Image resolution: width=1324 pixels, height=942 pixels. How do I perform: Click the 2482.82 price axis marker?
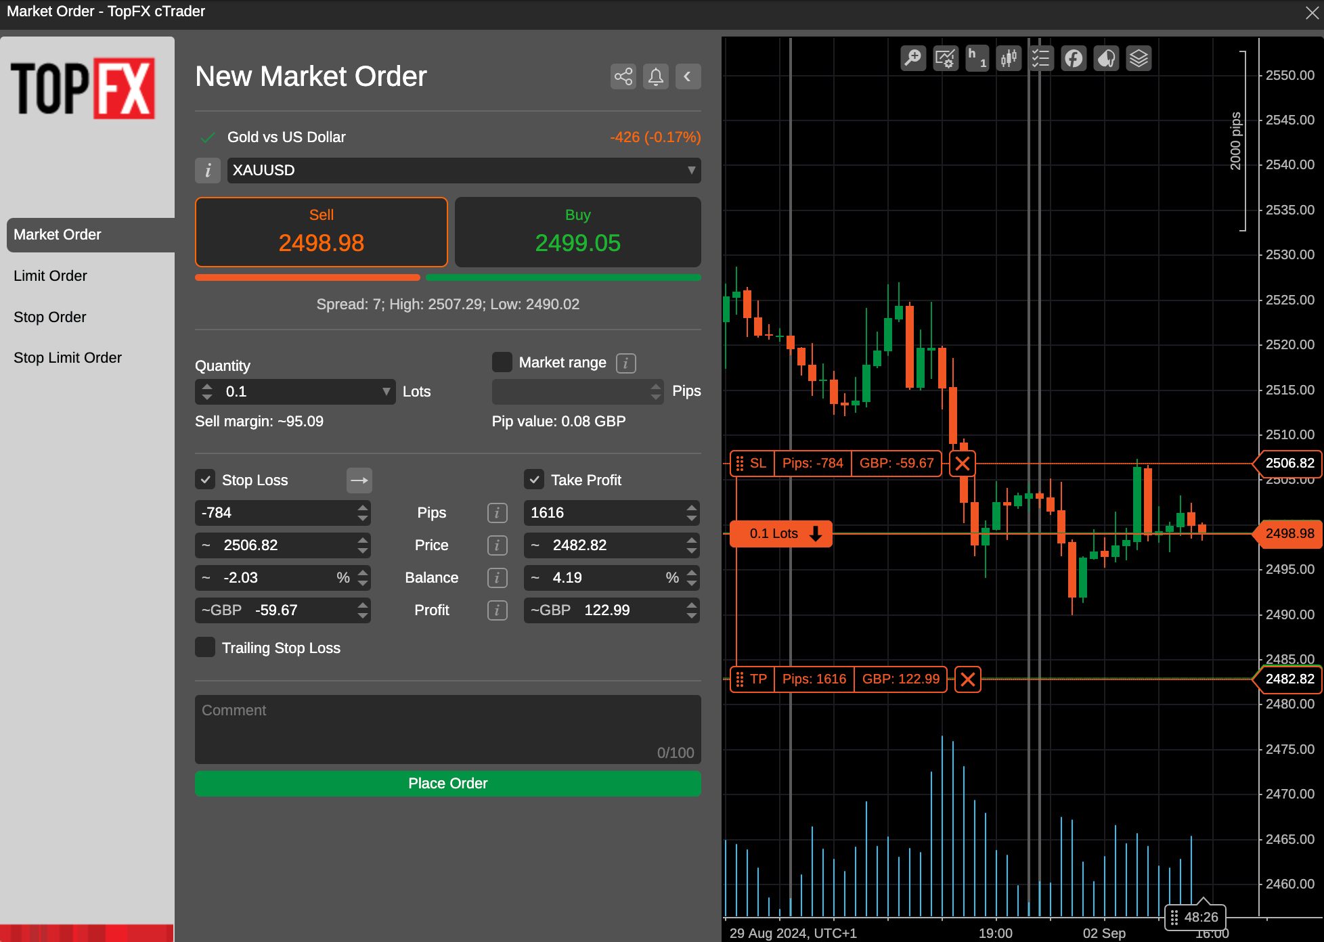(x=1289, y=679)
